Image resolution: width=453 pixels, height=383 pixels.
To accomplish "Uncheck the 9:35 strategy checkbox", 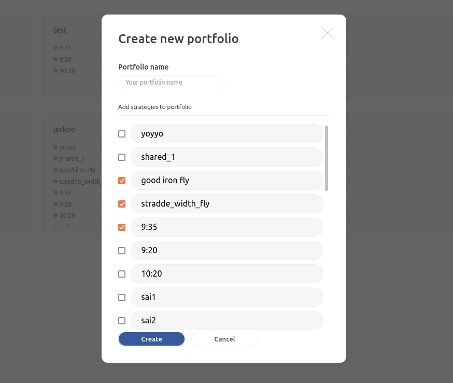I will [122, 227].
